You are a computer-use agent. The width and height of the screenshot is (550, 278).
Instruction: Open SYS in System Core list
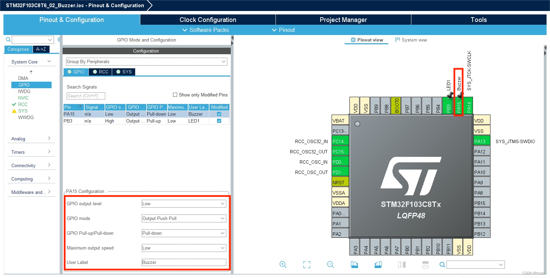click(23, 111)
